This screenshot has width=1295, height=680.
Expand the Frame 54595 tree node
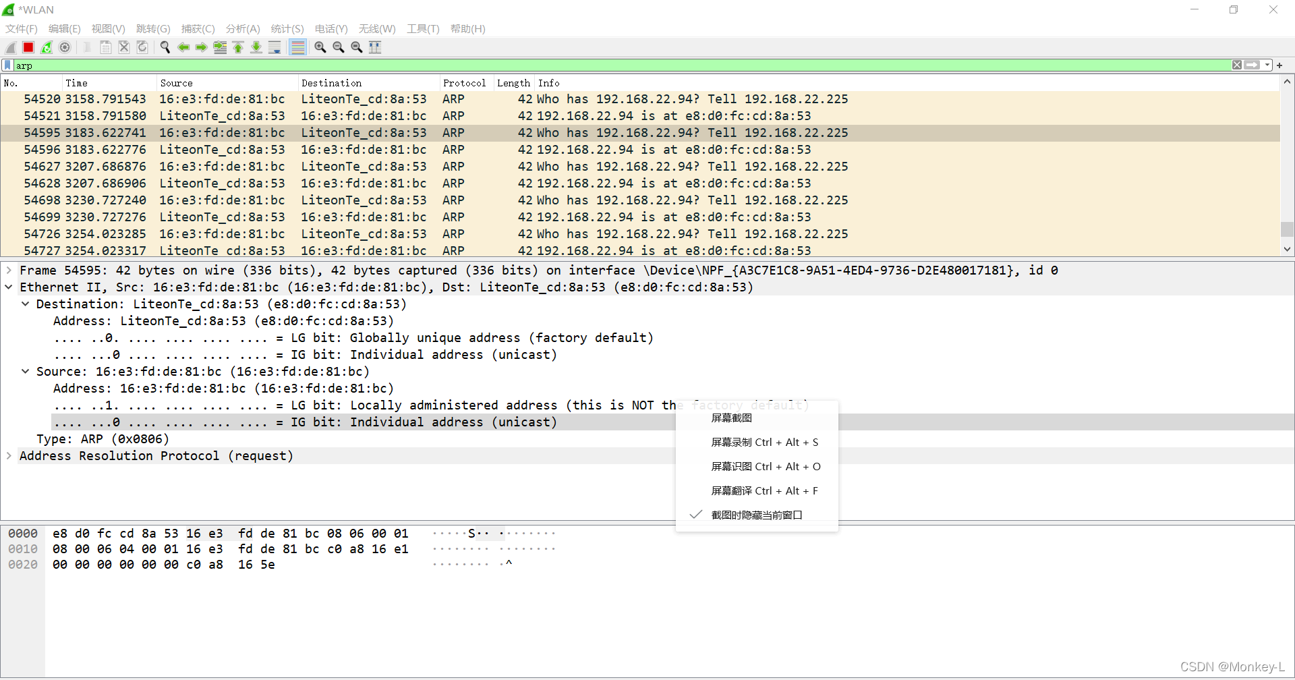pos(9,271)
